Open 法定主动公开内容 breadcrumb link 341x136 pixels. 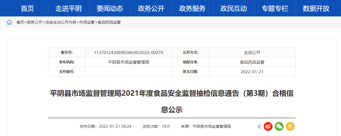pyautogui.click(x=61, y=22)
